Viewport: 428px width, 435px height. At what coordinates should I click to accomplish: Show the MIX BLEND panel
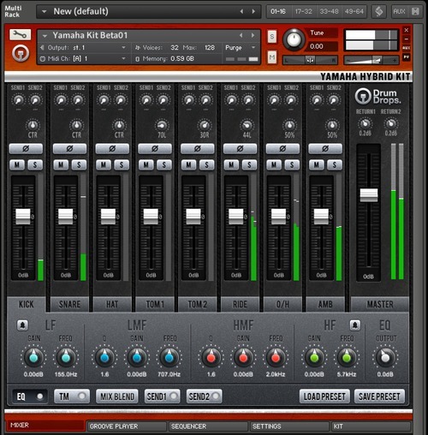[x=117, y=396]
